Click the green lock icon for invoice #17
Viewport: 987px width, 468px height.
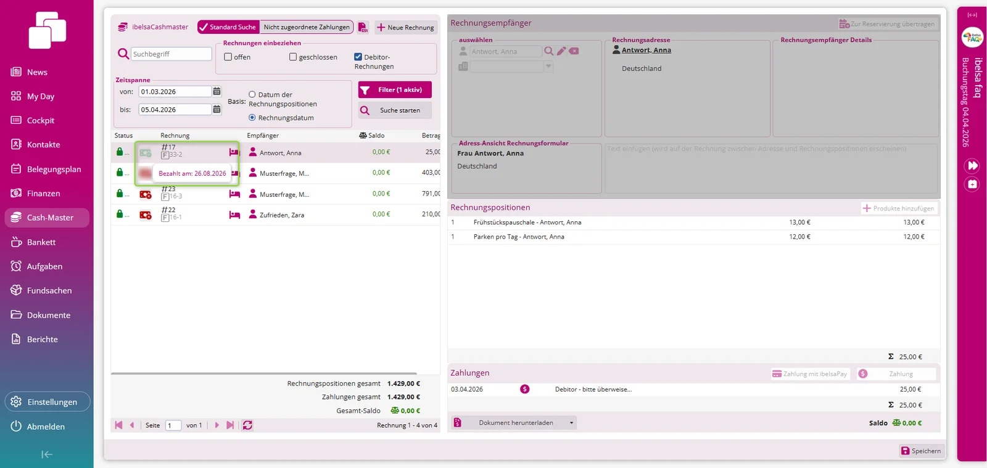pos(120,152)
